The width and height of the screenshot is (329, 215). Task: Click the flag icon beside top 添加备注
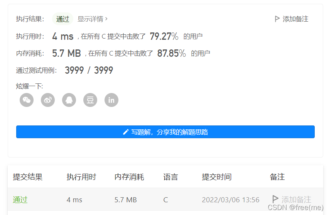click(x=277, y=19)
